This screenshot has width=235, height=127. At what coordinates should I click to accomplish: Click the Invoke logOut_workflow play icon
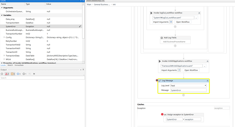pos(151,13)
